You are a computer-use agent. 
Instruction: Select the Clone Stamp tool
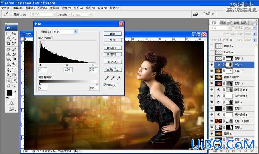(8, 54)
